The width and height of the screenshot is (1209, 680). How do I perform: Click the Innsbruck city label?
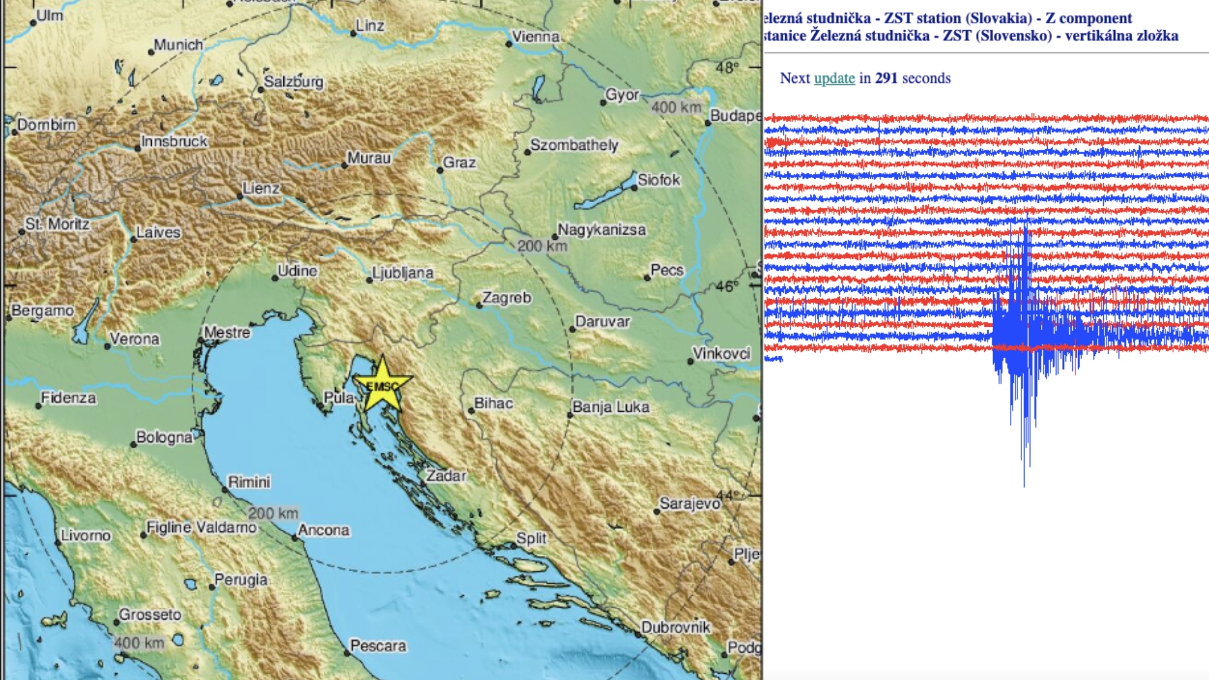click(174, 141)
